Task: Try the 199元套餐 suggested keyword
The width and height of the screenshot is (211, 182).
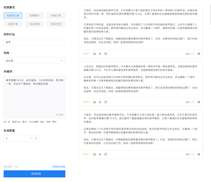Action: (x=33, y=122)
